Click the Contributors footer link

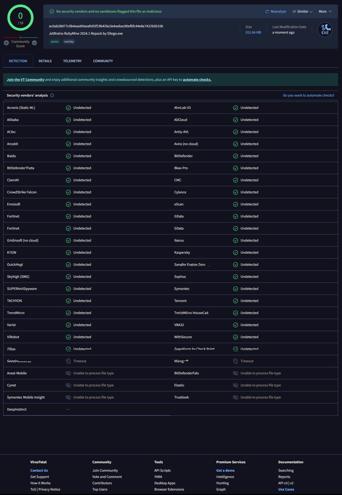coord(102,483)
